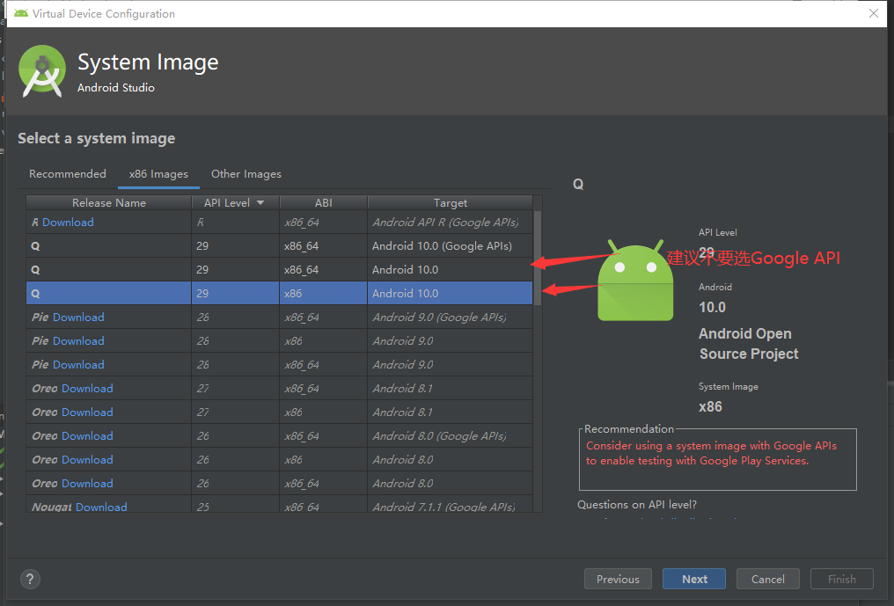894x606 pixels.
Task: Click the disabled Finish button
Action: 841,580
